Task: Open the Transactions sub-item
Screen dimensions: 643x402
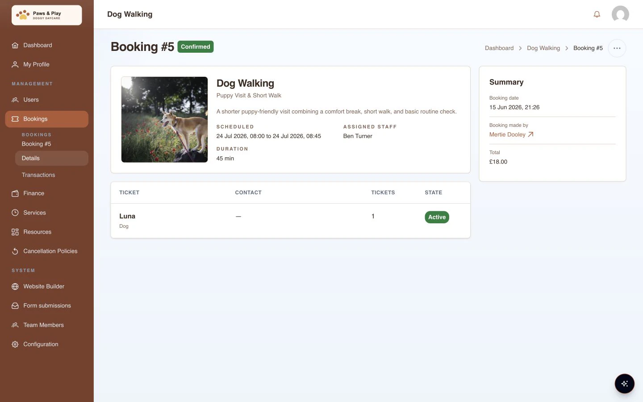Action: point(52,175)
